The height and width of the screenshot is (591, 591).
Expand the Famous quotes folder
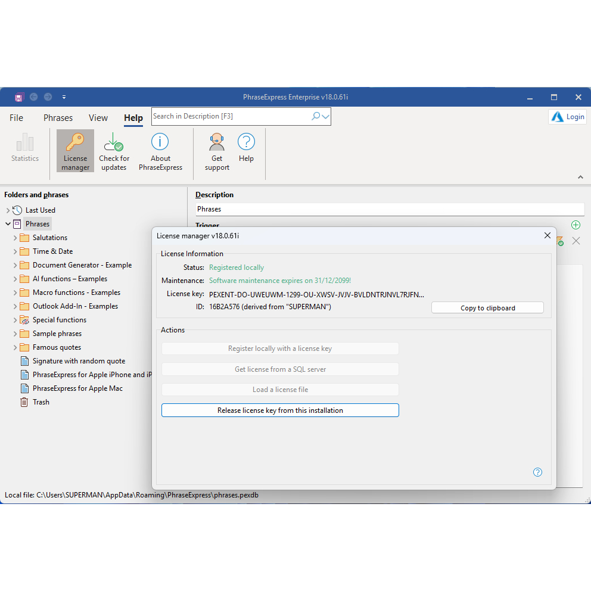tap(15, 347)
